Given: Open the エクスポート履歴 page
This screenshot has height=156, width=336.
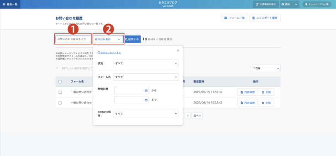Looking at the screenshot, I should [265, 18].
